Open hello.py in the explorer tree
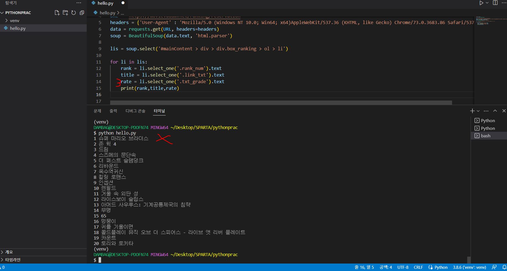507x271 pixels. coord(18,28)
